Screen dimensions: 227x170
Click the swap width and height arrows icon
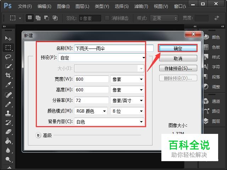(x=216, y=18)
